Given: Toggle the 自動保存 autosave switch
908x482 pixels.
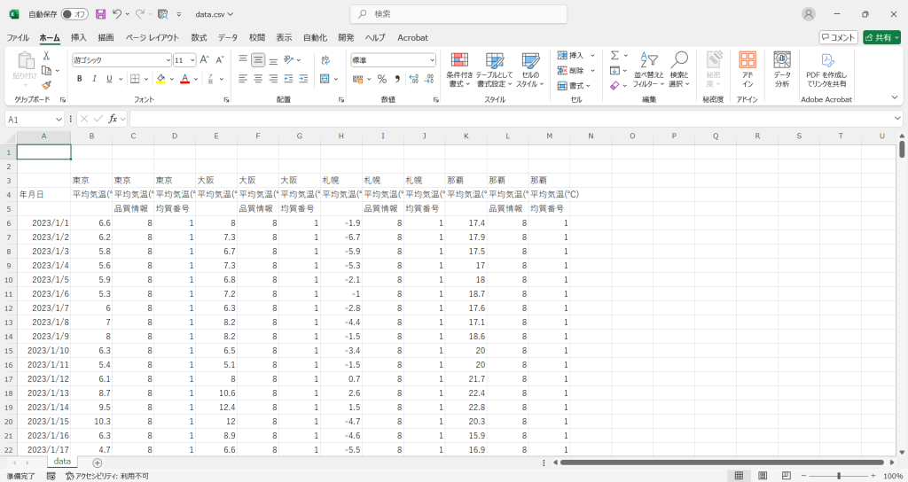Looking at the screenshot, I should click(74, 14).
